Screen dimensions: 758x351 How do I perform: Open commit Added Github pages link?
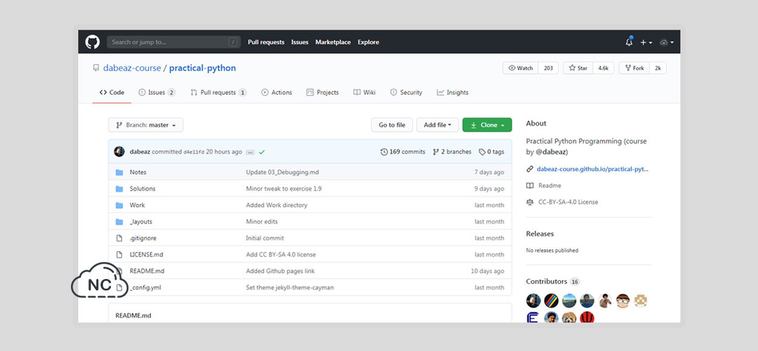click(x=280, y=271)
